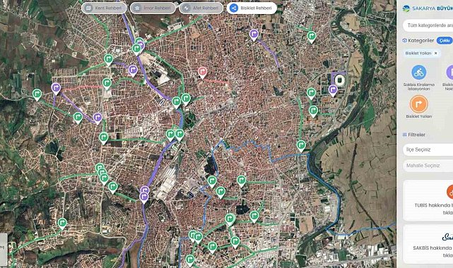Image resolution: width=453 pixels, height=268 pixels.
Task: Click the pink bike route marker
Action: pyautogui.click(x=202, y=73)
